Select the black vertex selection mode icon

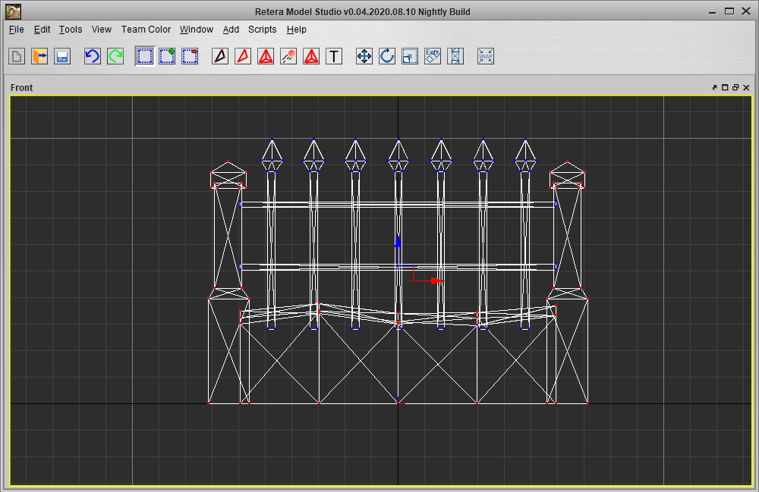tap(220, 56)
